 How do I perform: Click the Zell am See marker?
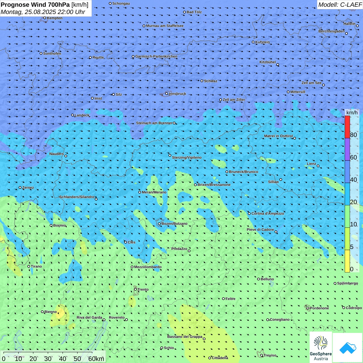(x=323, y=85)
